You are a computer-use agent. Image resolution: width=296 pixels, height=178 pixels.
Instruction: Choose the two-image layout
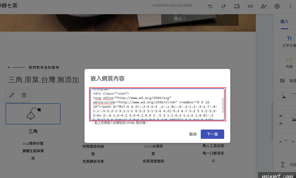tap(286, 119)
